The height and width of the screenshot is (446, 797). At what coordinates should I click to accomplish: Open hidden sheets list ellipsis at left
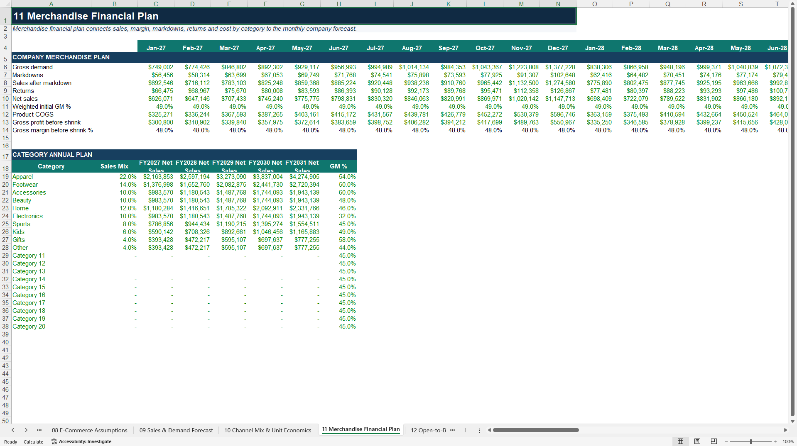pos(39,430)
